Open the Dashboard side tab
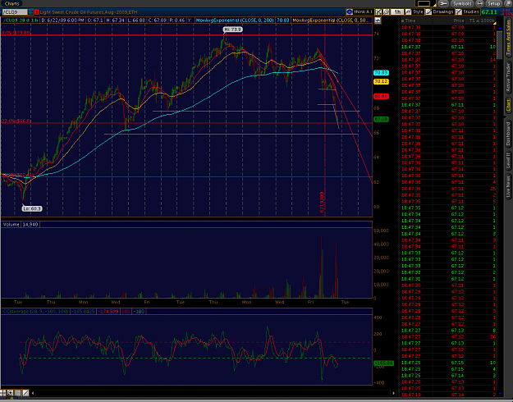Screen dimensions: 513x402 point(508,134)
